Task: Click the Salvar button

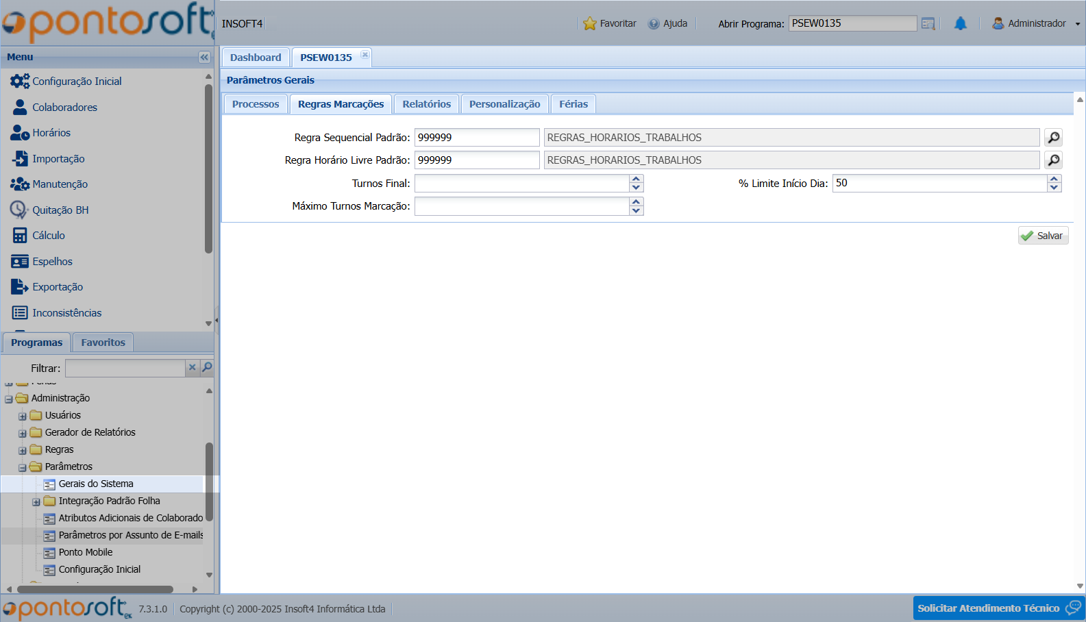Action: point(1042,236)
